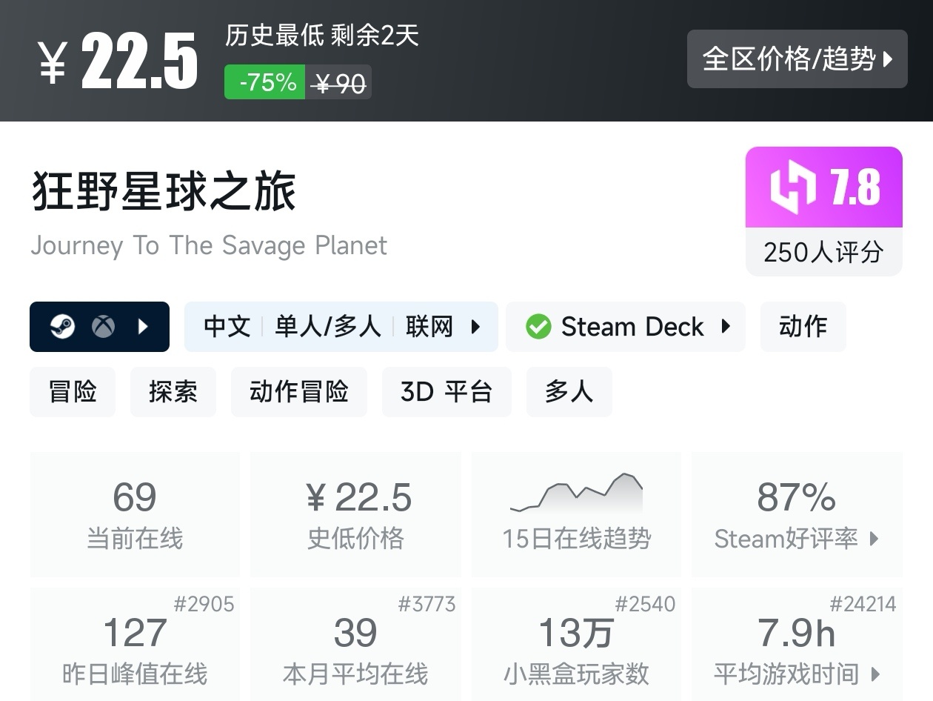Select the 动作 genre tag
This screenshot has width=933, height=701.
803,327
